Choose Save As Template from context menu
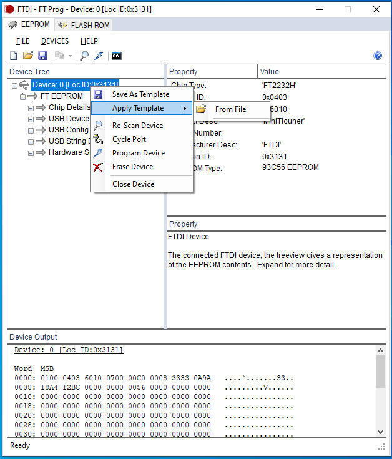392x459 pixels. coord(142,94)
